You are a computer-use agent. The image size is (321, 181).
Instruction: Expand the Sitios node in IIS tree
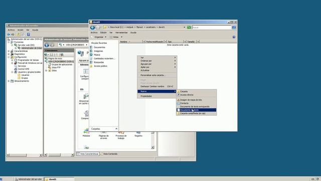(46, 70)
